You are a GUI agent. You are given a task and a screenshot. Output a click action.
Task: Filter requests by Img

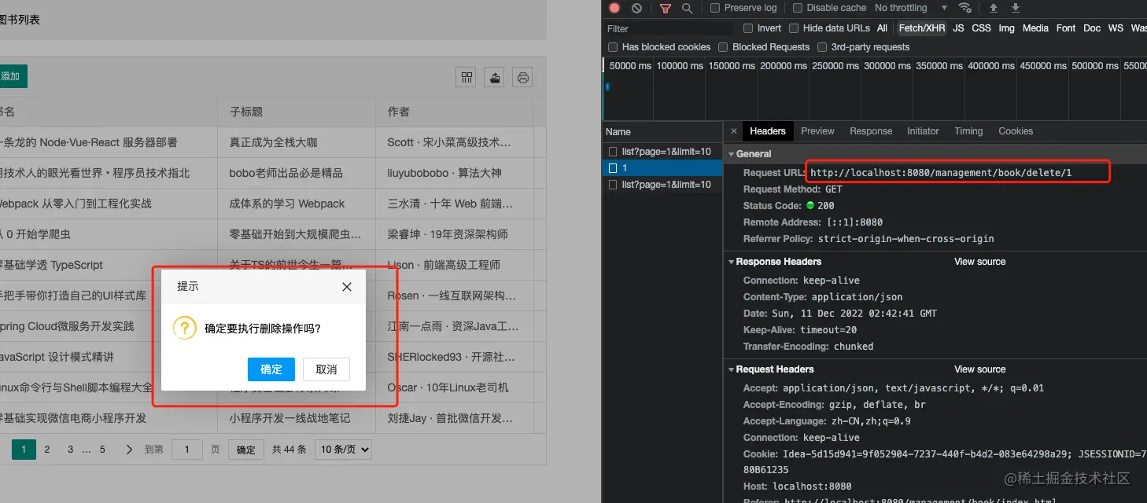[x=1006, y=28]
